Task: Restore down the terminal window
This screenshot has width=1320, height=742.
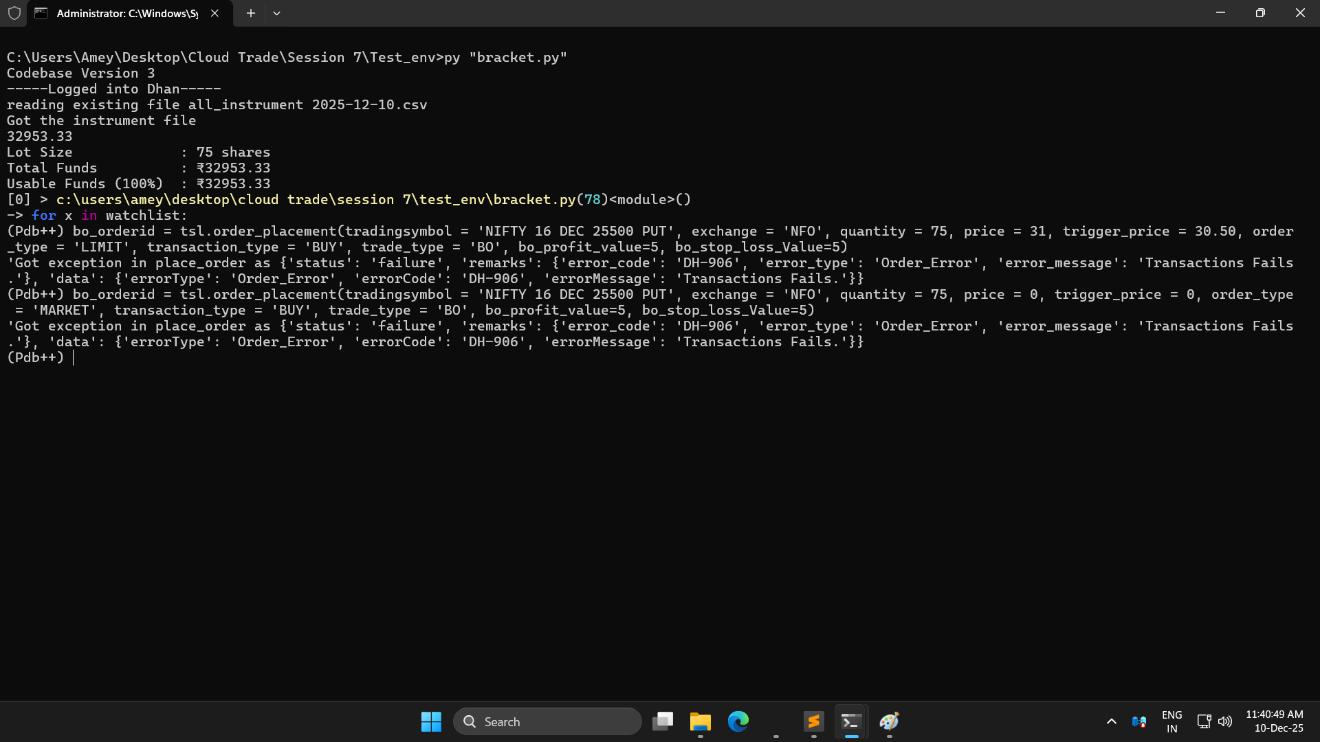Action: pos(1260,13)
